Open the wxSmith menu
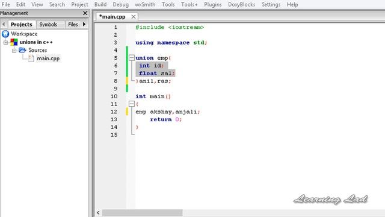Image resolution: width=385 pixels, height=217 pixels. coord(145,4)
